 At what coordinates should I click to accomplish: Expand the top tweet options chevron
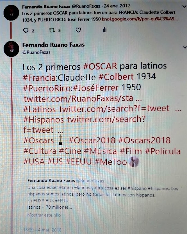pos(184,6)
